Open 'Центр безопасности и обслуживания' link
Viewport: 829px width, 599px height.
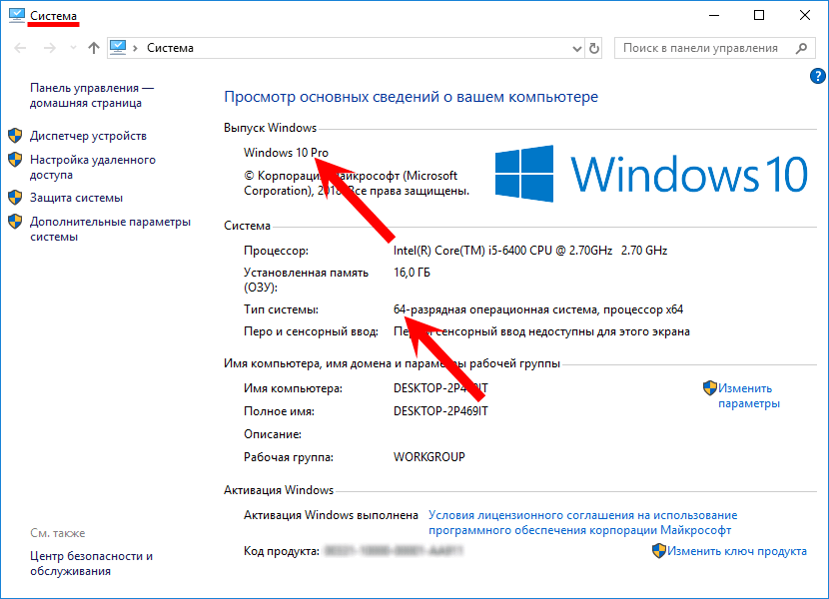(92, 564)
